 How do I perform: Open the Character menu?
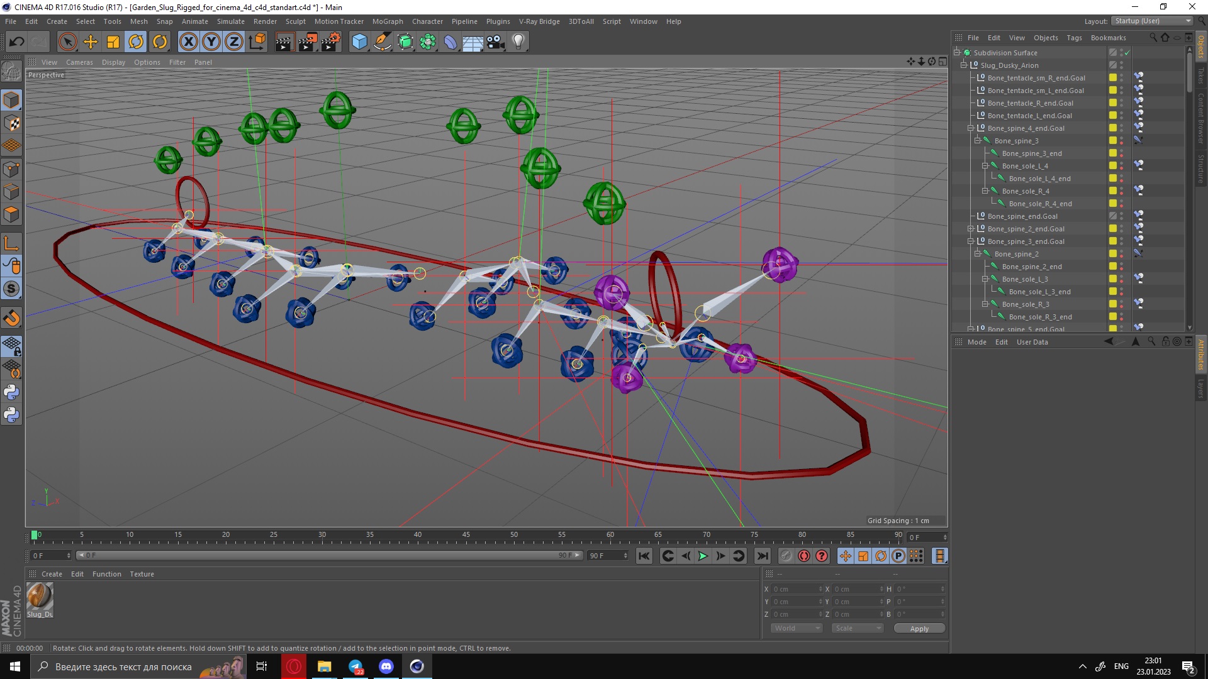pyautogui.click(x=427, y=21)
